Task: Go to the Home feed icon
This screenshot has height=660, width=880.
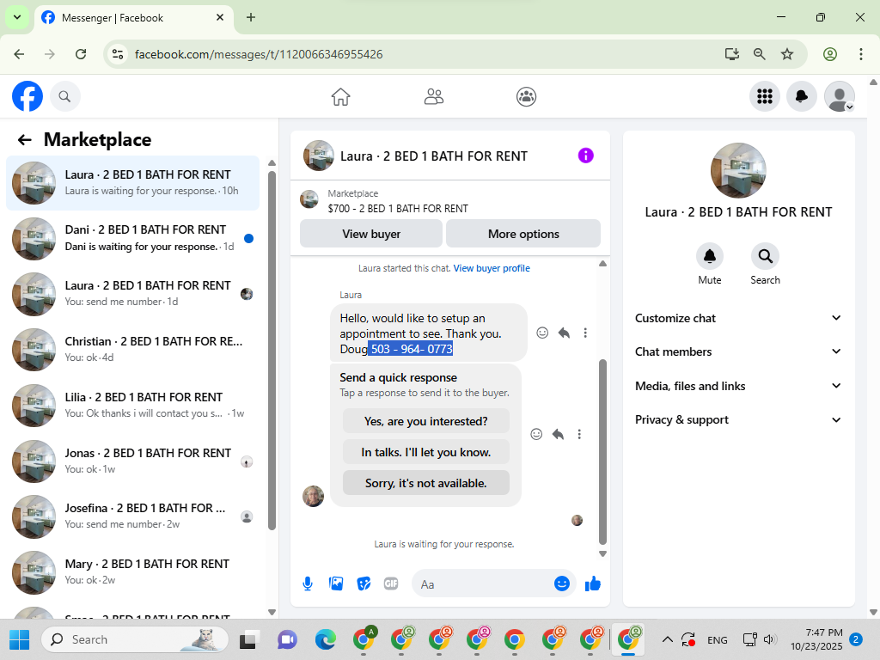Action: pyautogui.click(x=340, y=96)
